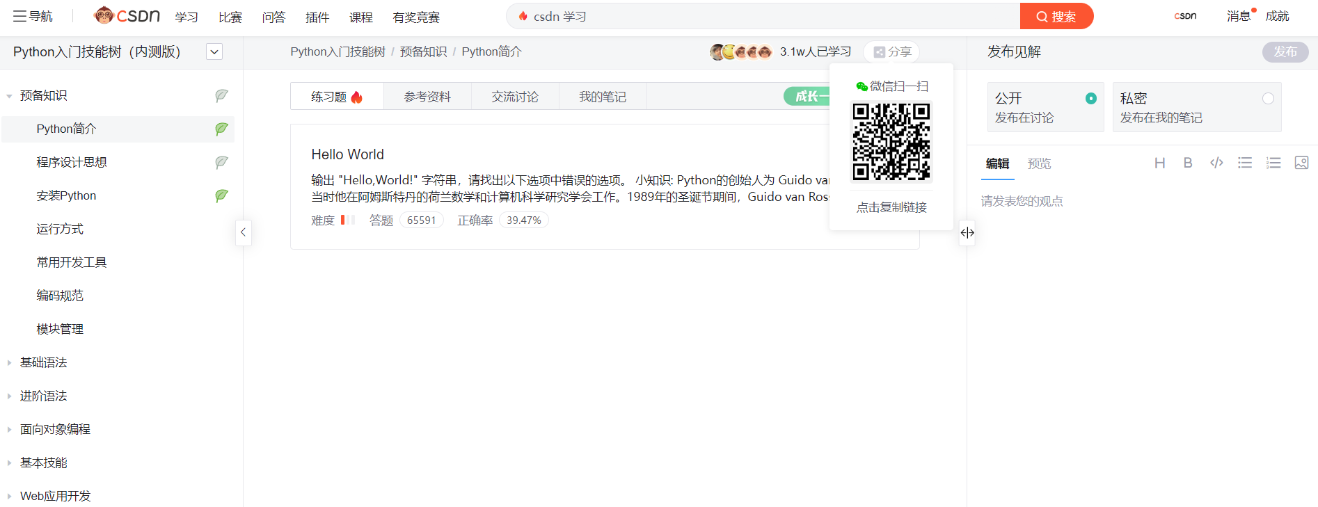Toggle bold with the B icon

click(x=1188, y=163)
